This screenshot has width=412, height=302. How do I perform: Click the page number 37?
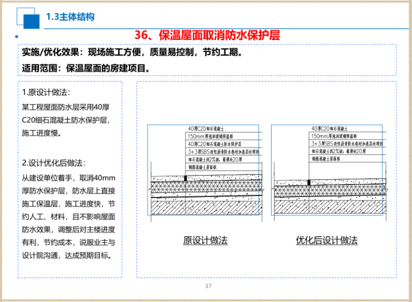pyautogui.click(x=208, y=286)
